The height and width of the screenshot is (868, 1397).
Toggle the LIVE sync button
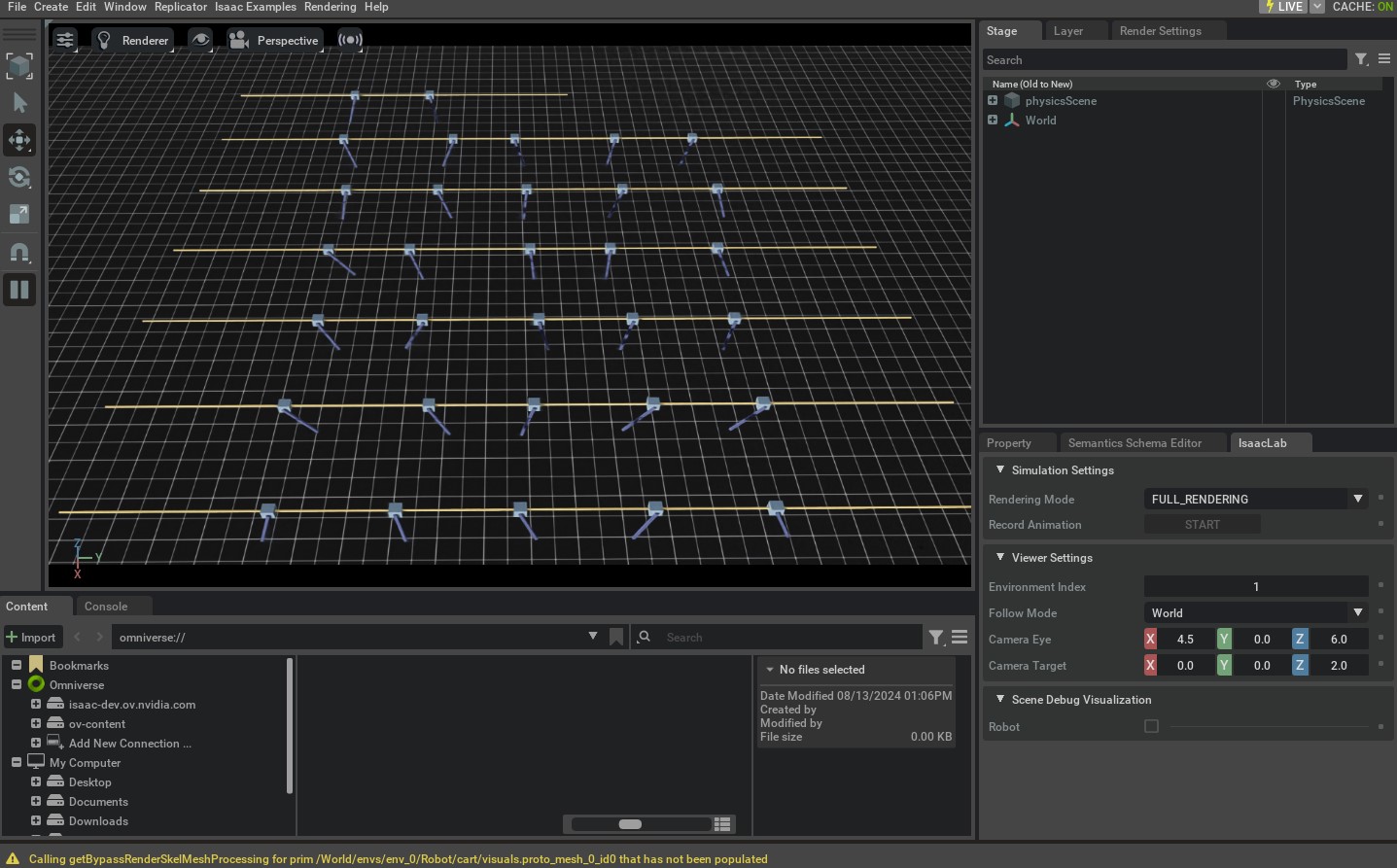[x=1282, y=7]
